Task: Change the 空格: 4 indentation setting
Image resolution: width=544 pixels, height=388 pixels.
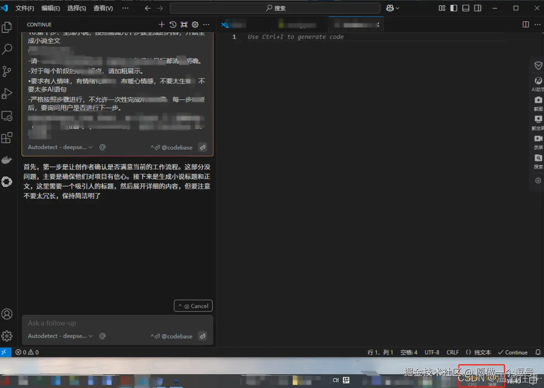Action: tap(409, 352)
